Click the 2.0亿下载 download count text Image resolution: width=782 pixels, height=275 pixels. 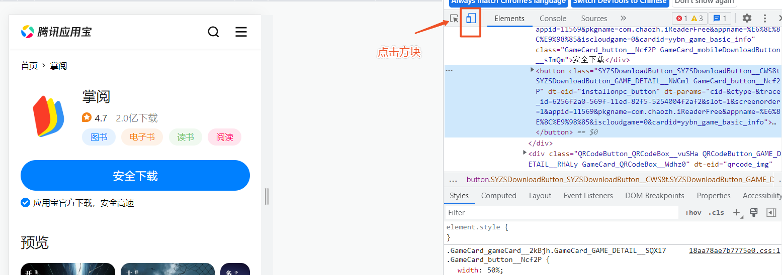click(137, 118)
